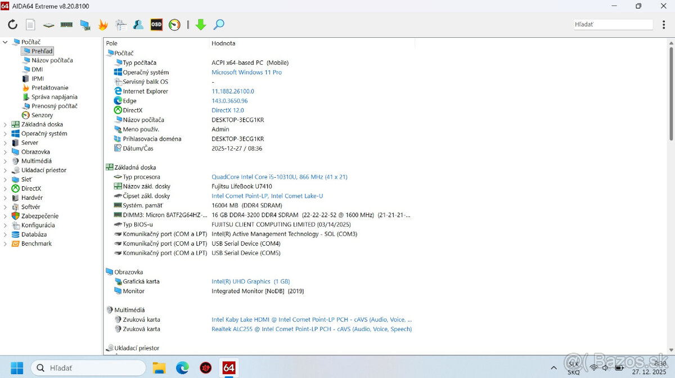675x378 pixels.
Task: Expand the DirectX category in sidebar
Action: (x=4, y=188)
